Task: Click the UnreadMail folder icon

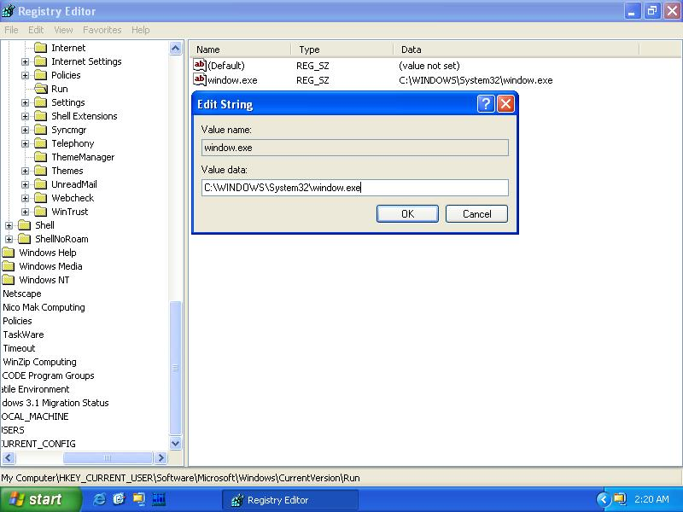Action: 40,184
